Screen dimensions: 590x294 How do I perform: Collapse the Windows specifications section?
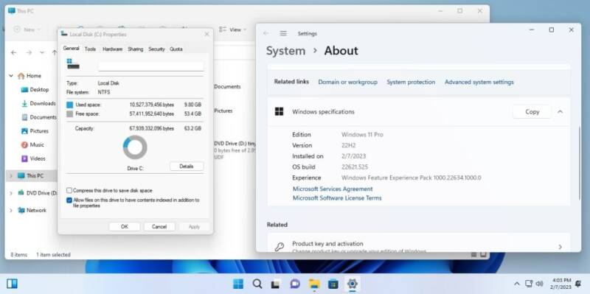(560, 112)
